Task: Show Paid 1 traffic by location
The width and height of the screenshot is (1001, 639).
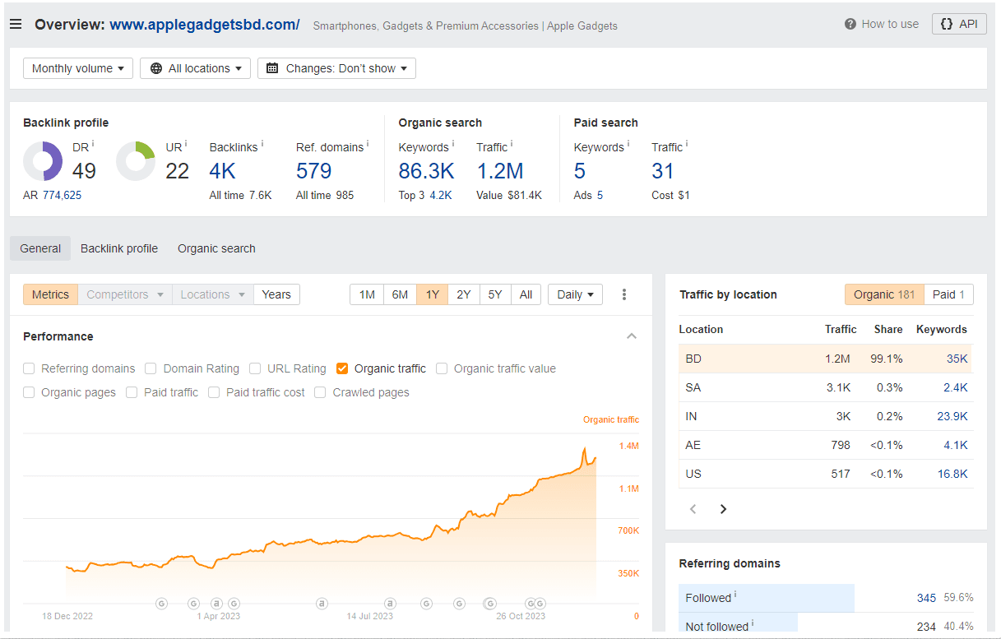Action: coord(948,294)
